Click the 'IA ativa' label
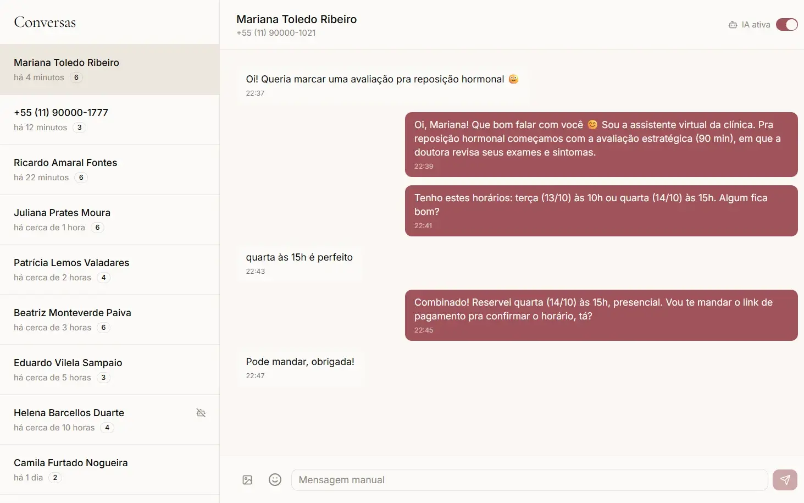The image size is (804, 503). (x=756, y=25)
